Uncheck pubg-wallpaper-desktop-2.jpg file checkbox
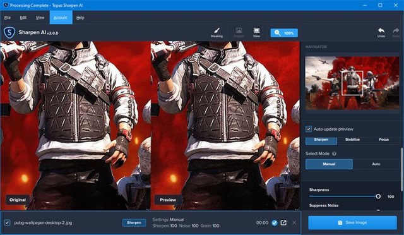Screen dimensions: 404x235 (7, 222)
